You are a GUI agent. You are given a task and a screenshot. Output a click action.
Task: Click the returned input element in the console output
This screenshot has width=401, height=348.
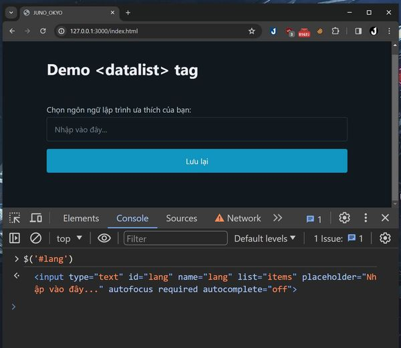(205, 283)
